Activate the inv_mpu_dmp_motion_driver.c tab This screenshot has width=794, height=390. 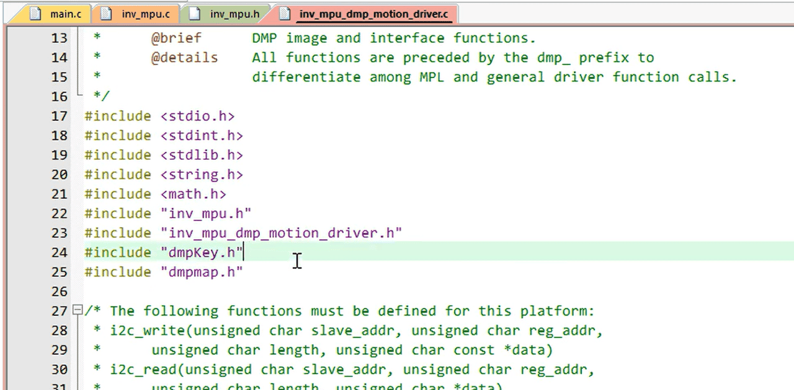click(373, 14)
